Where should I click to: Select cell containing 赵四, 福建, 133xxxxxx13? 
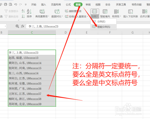(x=32, y=58)
